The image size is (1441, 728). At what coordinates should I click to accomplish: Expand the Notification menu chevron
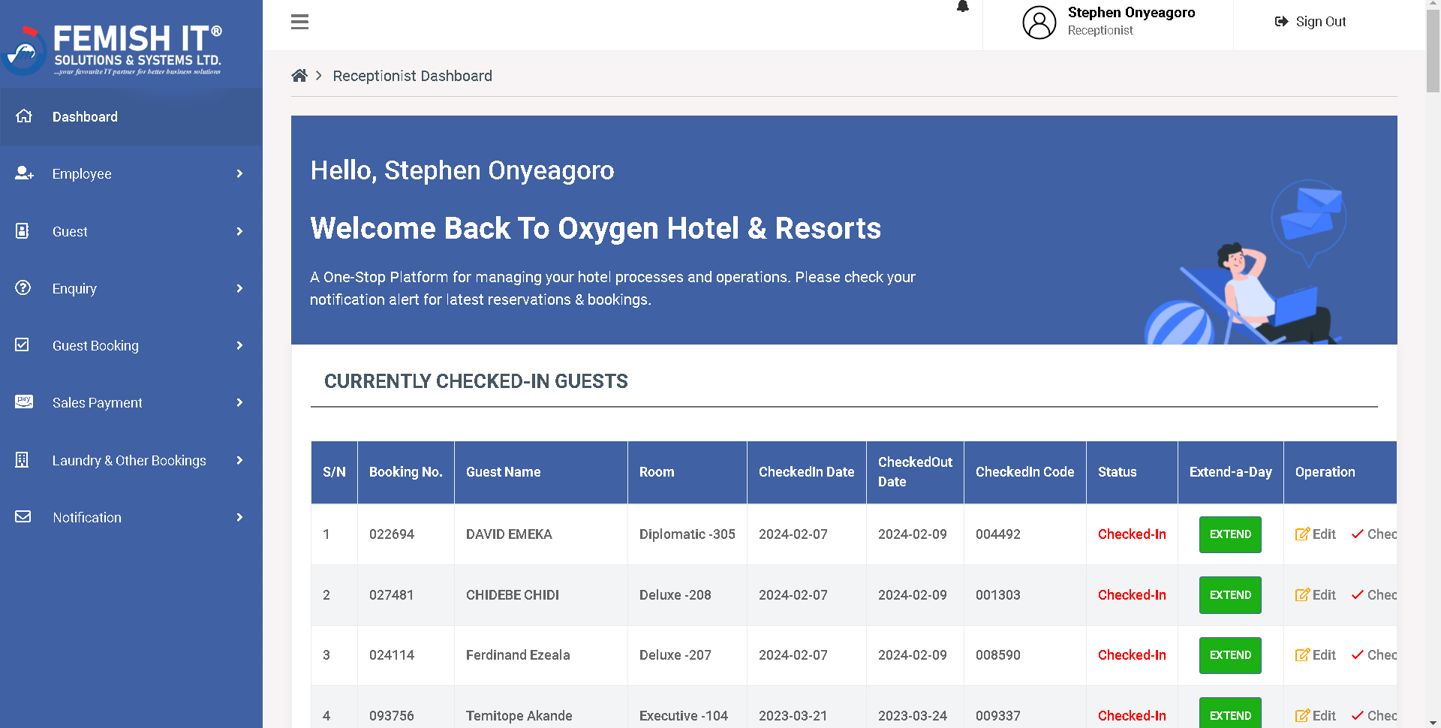[240, 517]
